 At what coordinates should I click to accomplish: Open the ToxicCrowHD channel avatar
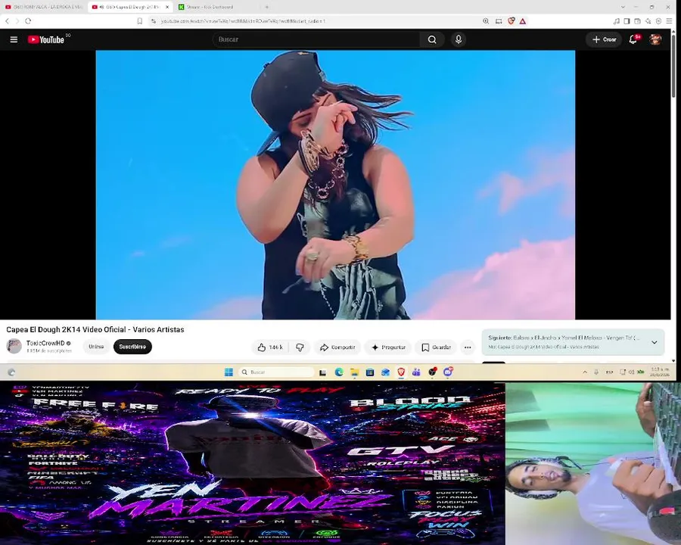[x=14, y=347]
